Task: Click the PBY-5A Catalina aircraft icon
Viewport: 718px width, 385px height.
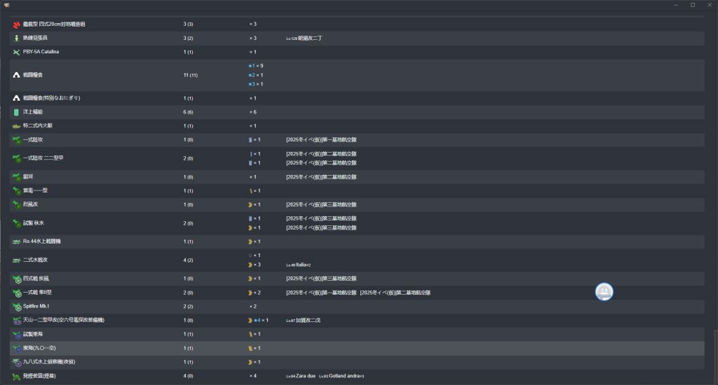Action: coord(17,52)
